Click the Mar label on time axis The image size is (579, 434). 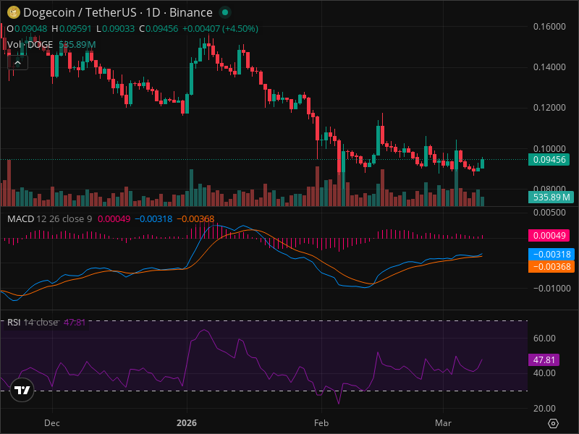[443, 423]
